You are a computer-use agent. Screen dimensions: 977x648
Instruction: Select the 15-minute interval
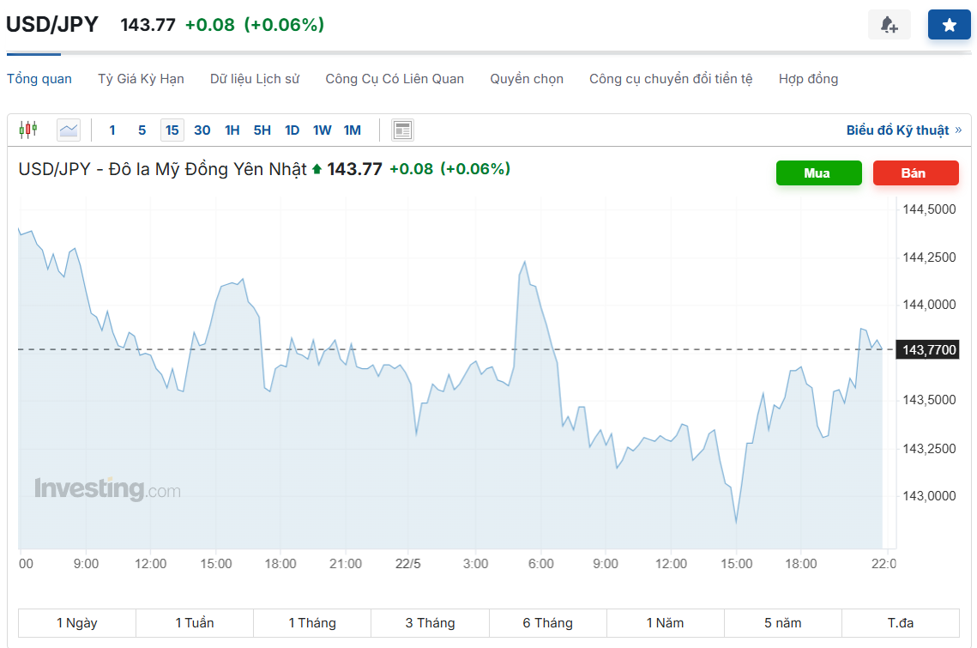point(172,130)
